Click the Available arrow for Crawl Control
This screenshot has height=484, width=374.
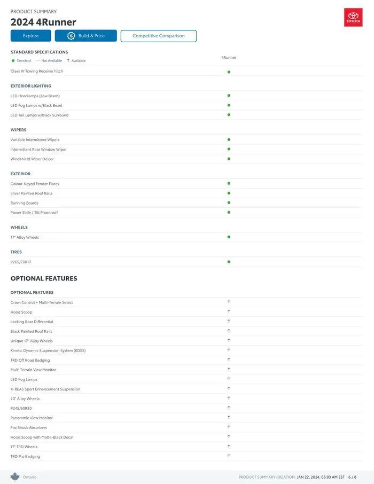tap(229, 302)
